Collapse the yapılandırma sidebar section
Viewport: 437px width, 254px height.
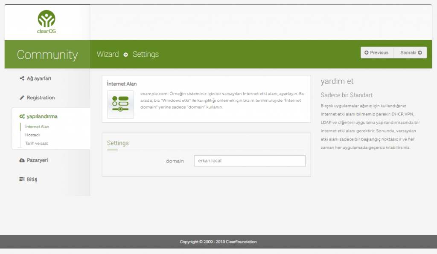(x=42, y=116)
